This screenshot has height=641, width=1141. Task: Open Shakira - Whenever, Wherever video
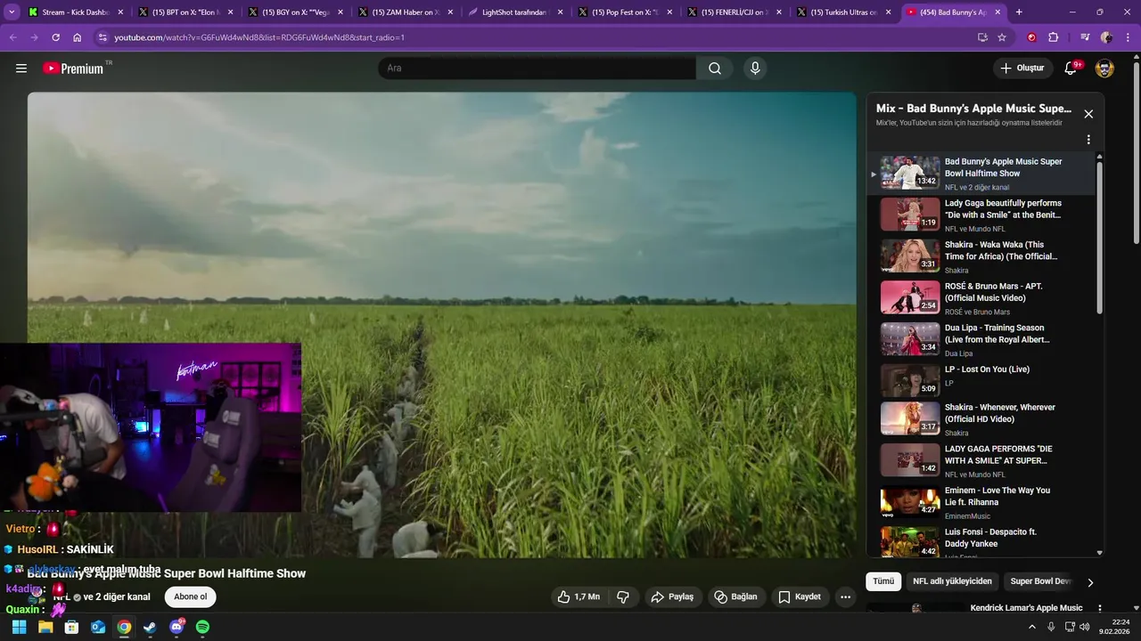pos(980,419)
